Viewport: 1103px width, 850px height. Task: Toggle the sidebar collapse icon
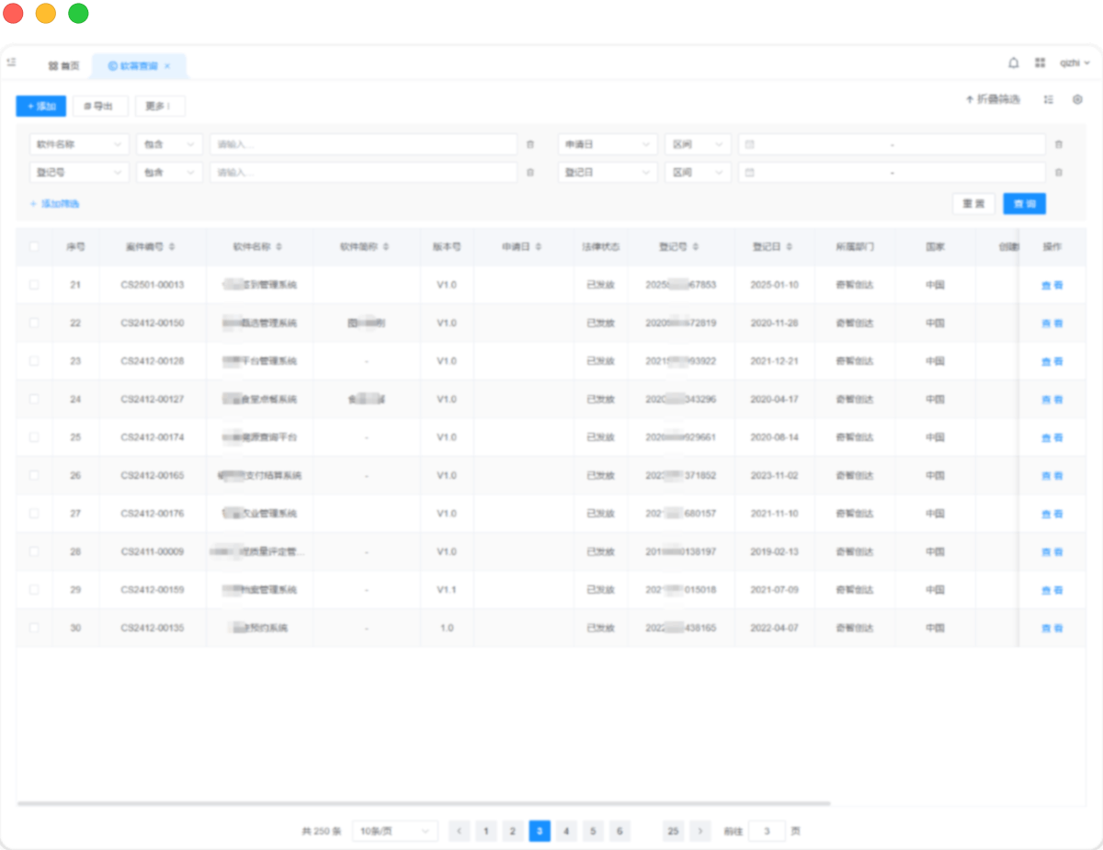click(11, 62)
